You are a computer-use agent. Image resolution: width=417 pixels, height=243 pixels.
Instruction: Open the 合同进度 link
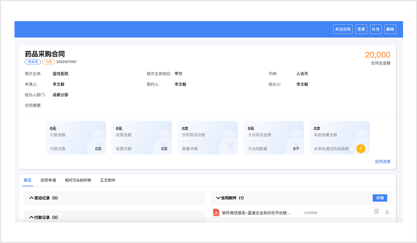pyautogui.click(x=382, y=162)
